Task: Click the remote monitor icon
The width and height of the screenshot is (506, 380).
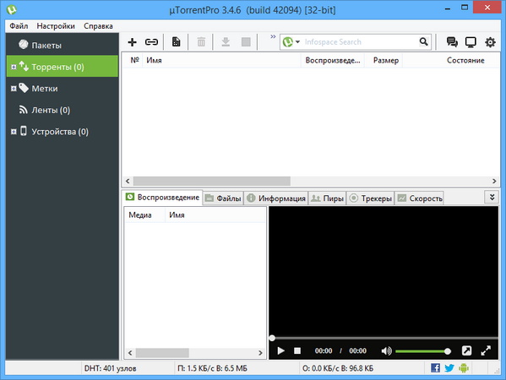Action: click(x=471, y=42)
